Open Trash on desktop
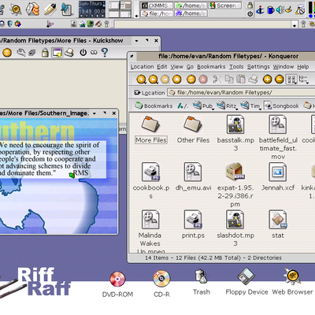 202,283
